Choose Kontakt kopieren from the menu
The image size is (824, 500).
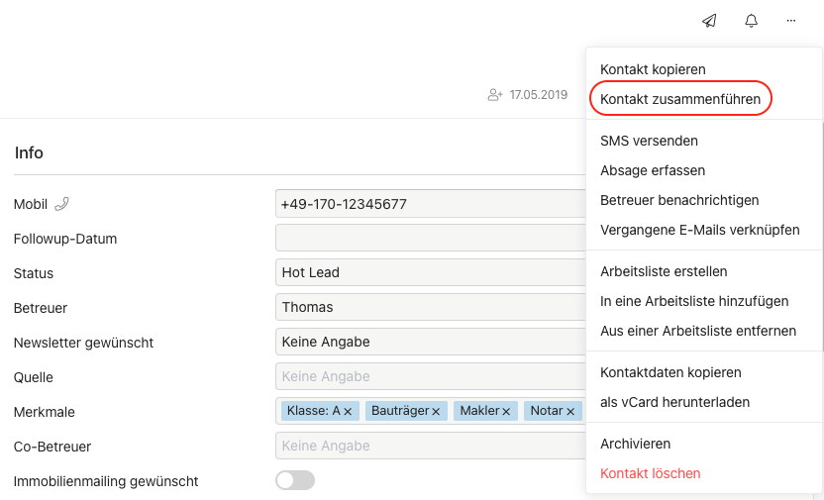click(653, 69)
